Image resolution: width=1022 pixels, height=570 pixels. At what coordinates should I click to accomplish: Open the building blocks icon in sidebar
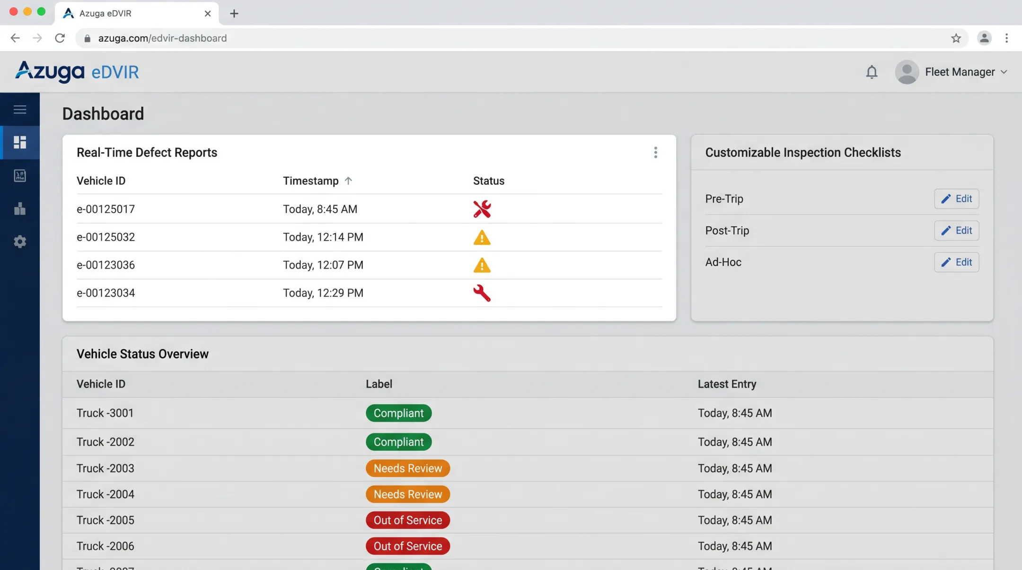tap(20, 208)
